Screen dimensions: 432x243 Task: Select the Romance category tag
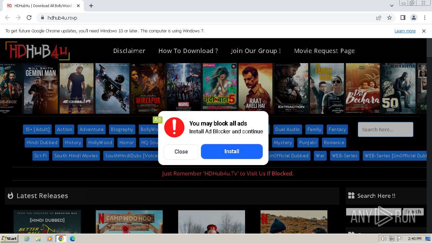point(334,142)
